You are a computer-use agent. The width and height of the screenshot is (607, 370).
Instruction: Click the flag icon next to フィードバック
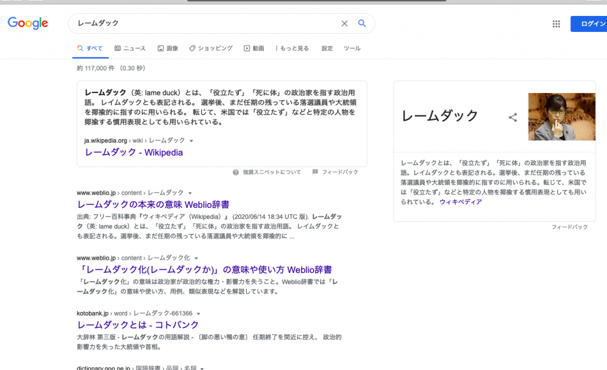(315, 172)
